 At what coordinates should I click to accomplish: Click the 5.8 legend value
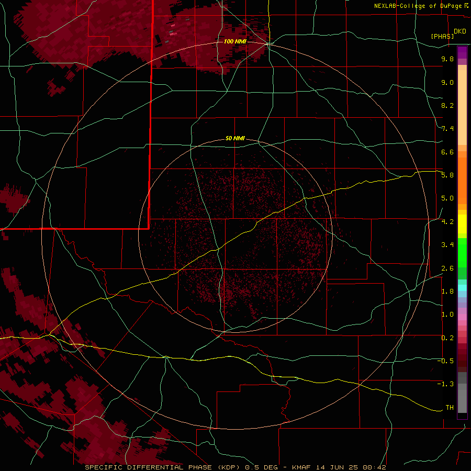(x=447, y=175)
